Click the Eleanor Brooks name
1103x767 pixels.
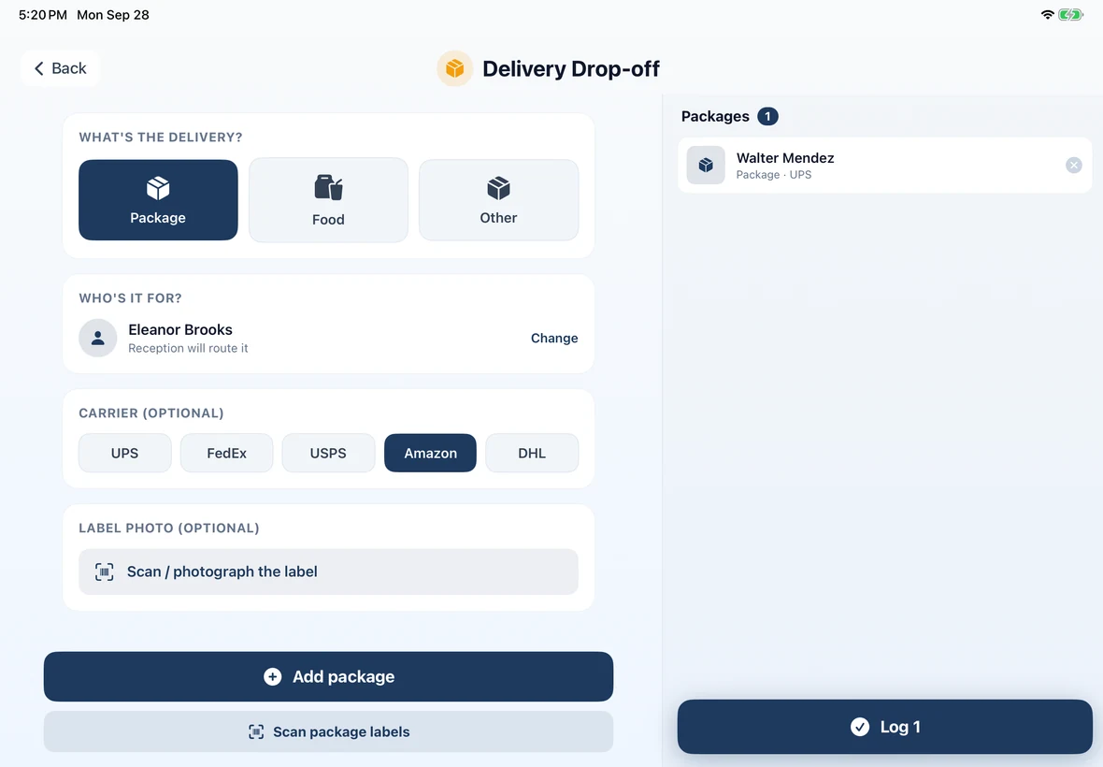[x=180, y=329]
